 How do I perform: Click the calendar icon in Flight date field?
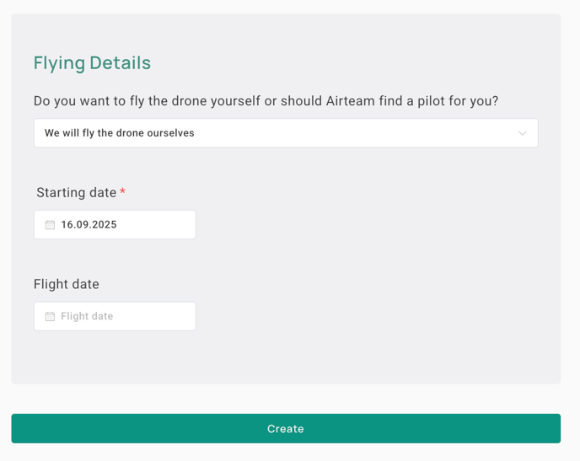pos(50,316)
